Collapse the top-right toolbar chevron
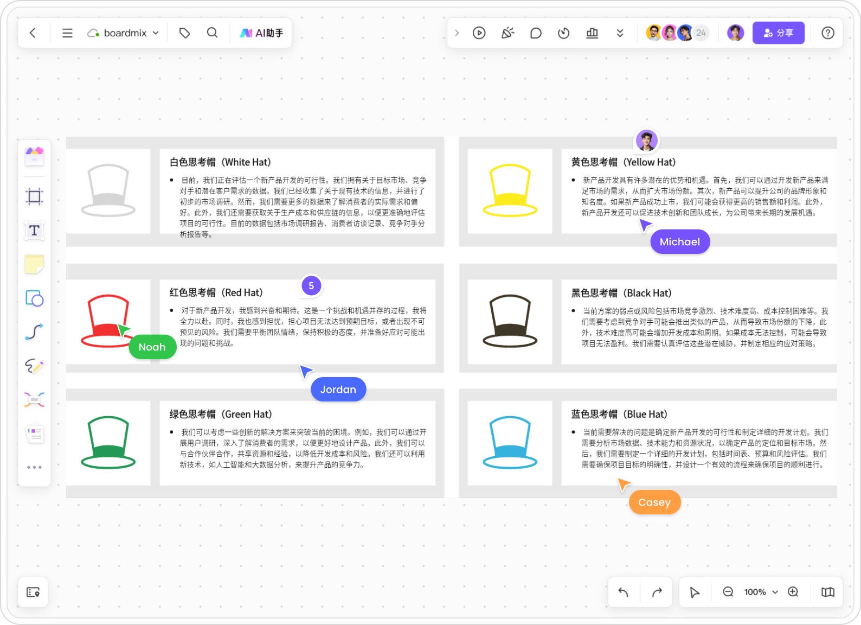The image size is (861, 625). point(457,33)
